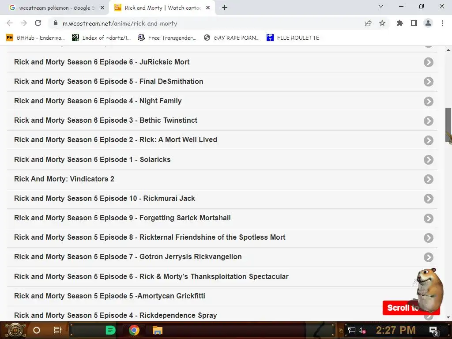The width and height of the screenshot is (452, 339).
Task: Close the wcostream pokemon Google tab
Action: [102, 8]
